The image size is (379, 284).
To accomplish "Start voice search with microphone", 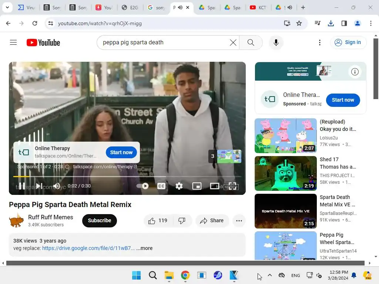I will [276, 43].
